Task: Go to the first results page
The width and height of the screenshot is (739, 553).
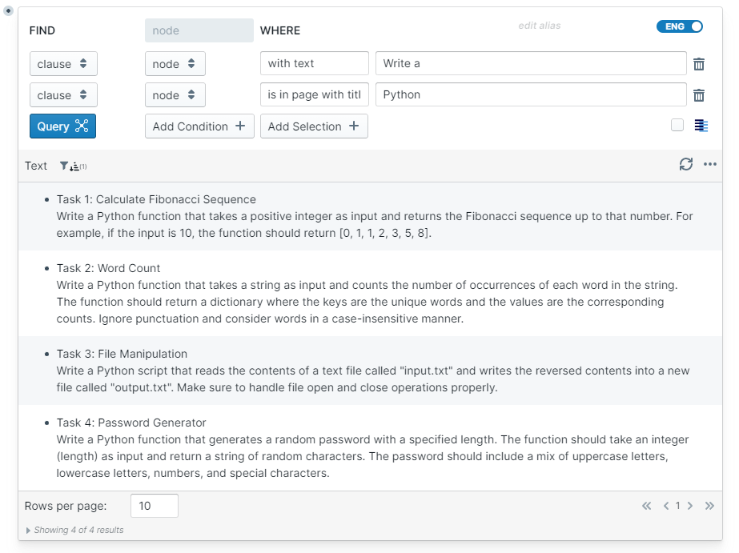Action: pyautogui.click(x=647, y=506)
